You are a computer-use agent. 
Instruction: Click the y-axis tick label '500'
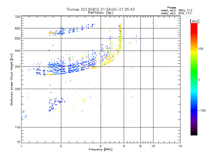(x=17, y=38)
